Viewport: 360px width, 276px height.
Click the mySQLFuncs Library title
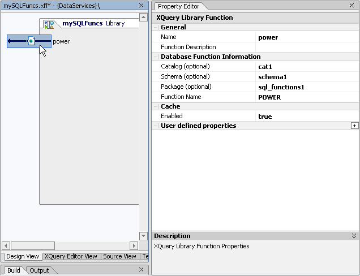[x=93, y=23]
